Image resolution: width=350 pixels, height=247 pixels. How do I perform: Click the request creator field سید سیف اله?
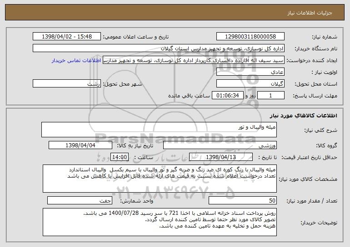pos(194,60)
